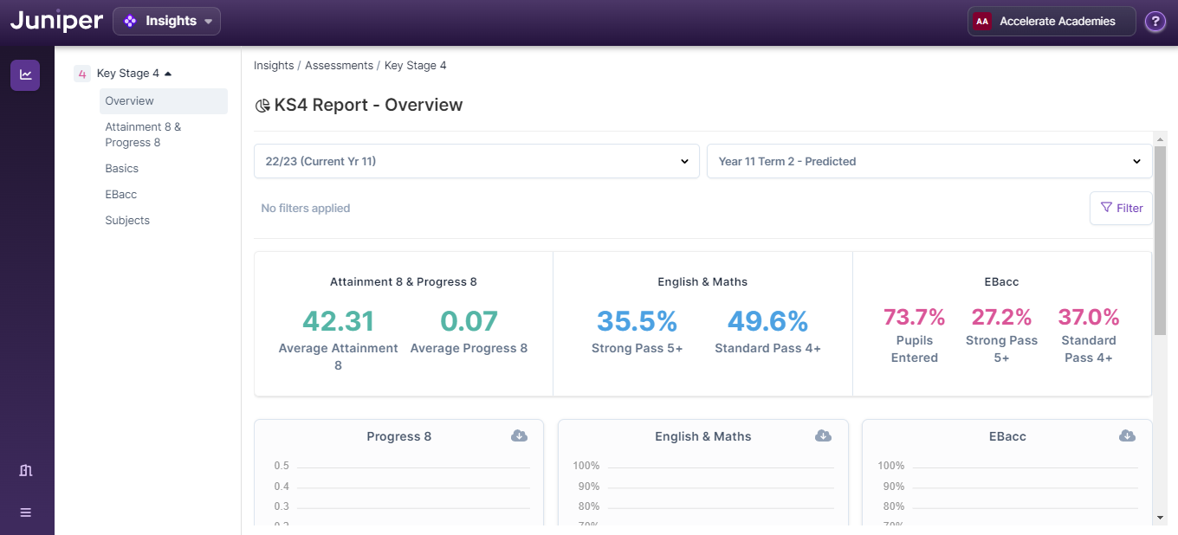The height and width of the screenshot is (535, 1178).
Task: Open the Subjects sidebar item
Action: click(127, 221)
